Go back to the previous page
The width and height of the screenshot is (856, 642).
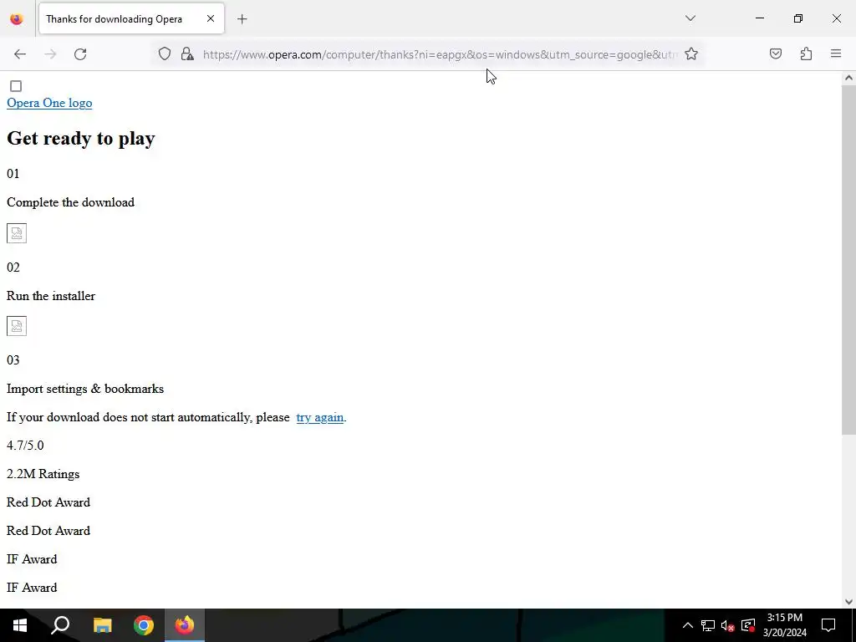(20, 54)
